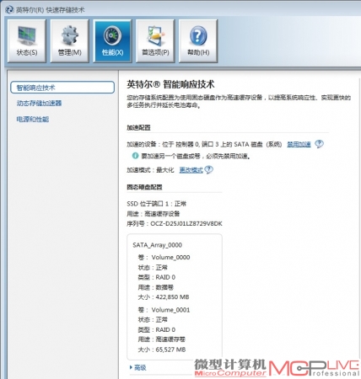Image resolution: width=361 pixels, height=379 pixels.
Task: Click the size value 422,850 MB
Action: coord(172,297)
